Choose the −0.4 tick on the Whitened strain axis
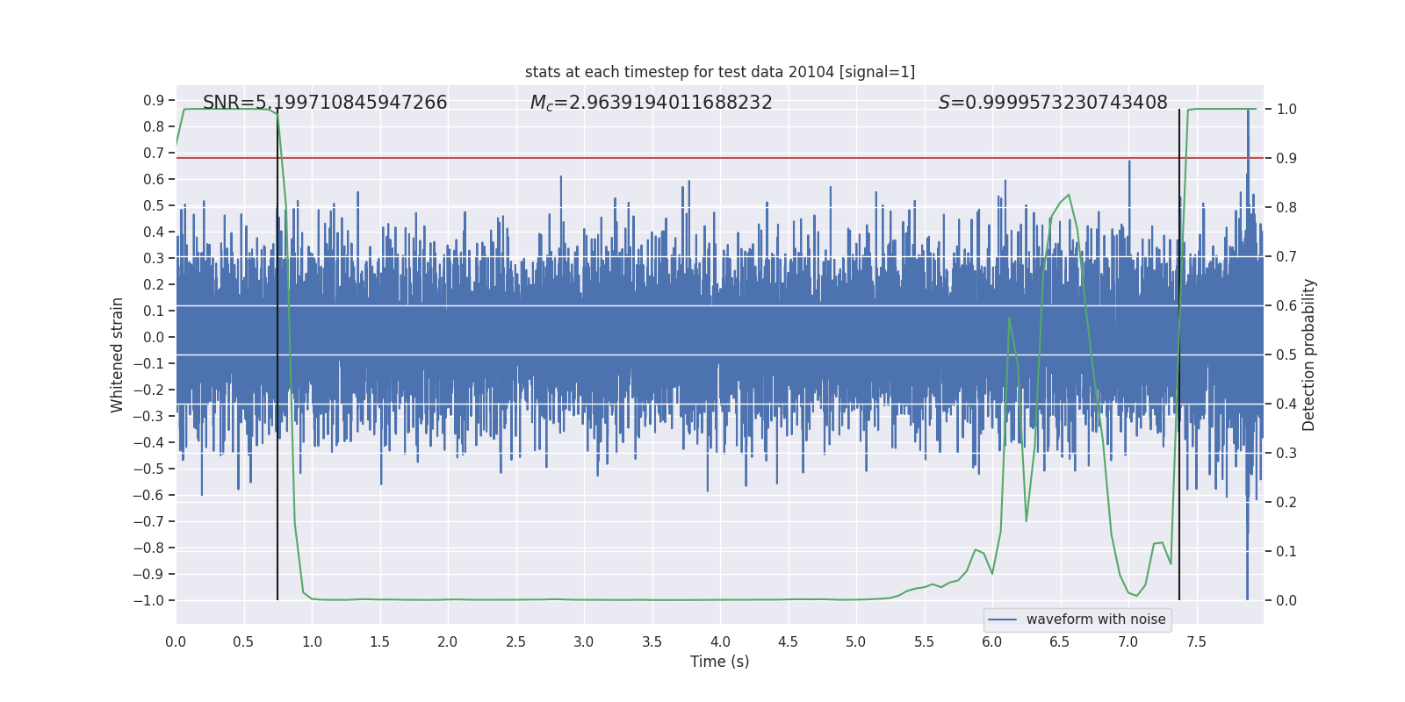 point(148,443)
